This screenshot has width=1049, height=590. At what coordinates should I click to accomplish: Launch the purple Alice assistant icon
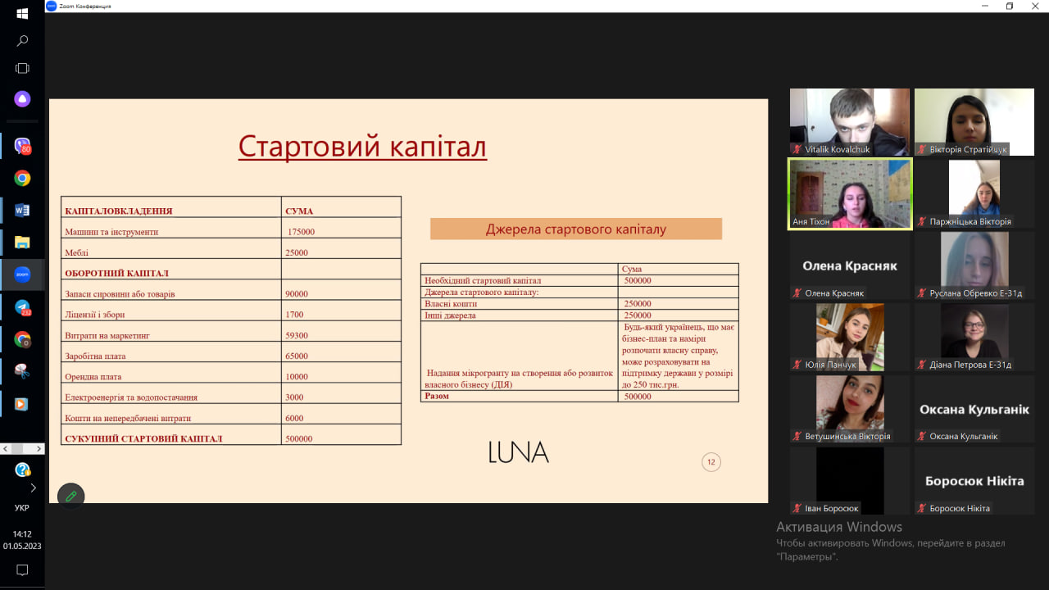pyautogui.click(x=22, y=98)
